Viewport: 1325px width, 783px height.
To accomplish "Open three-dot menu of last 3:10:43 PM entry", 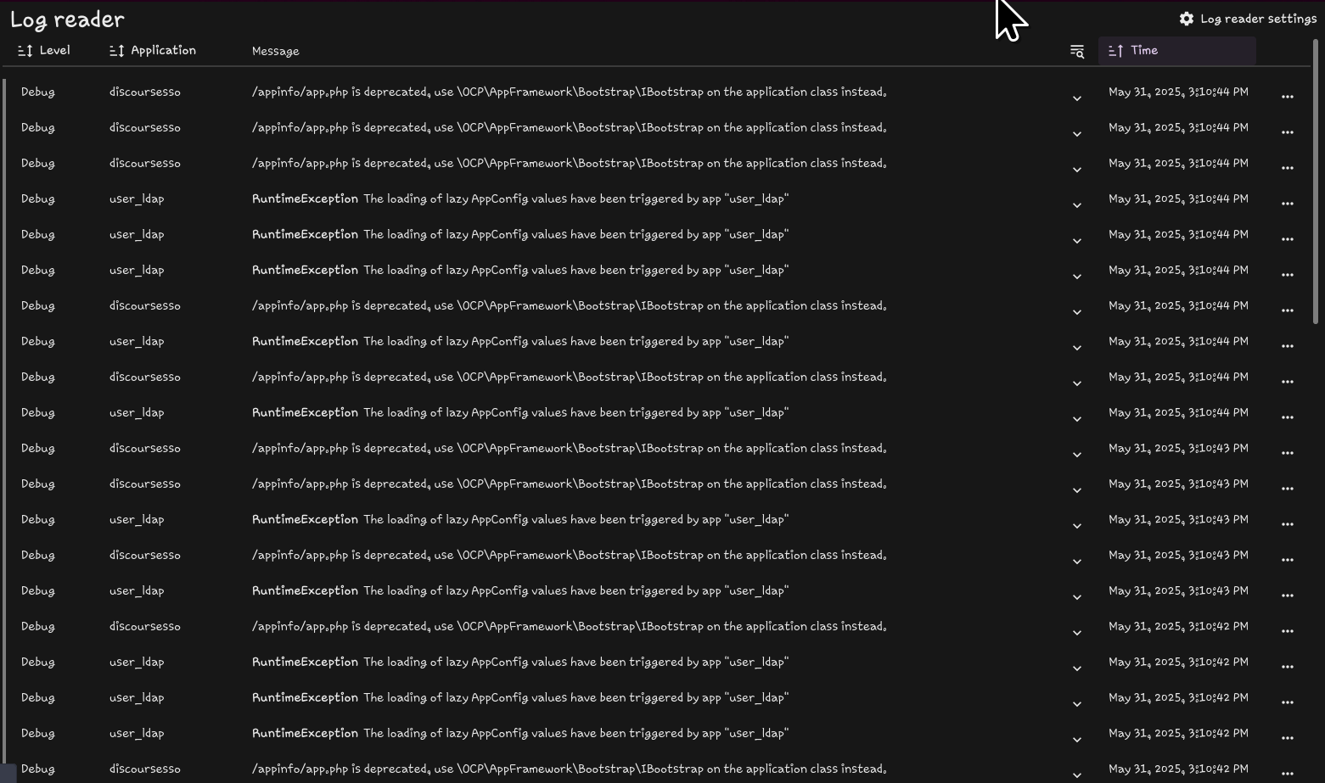I will click(x=1288, y=596).
